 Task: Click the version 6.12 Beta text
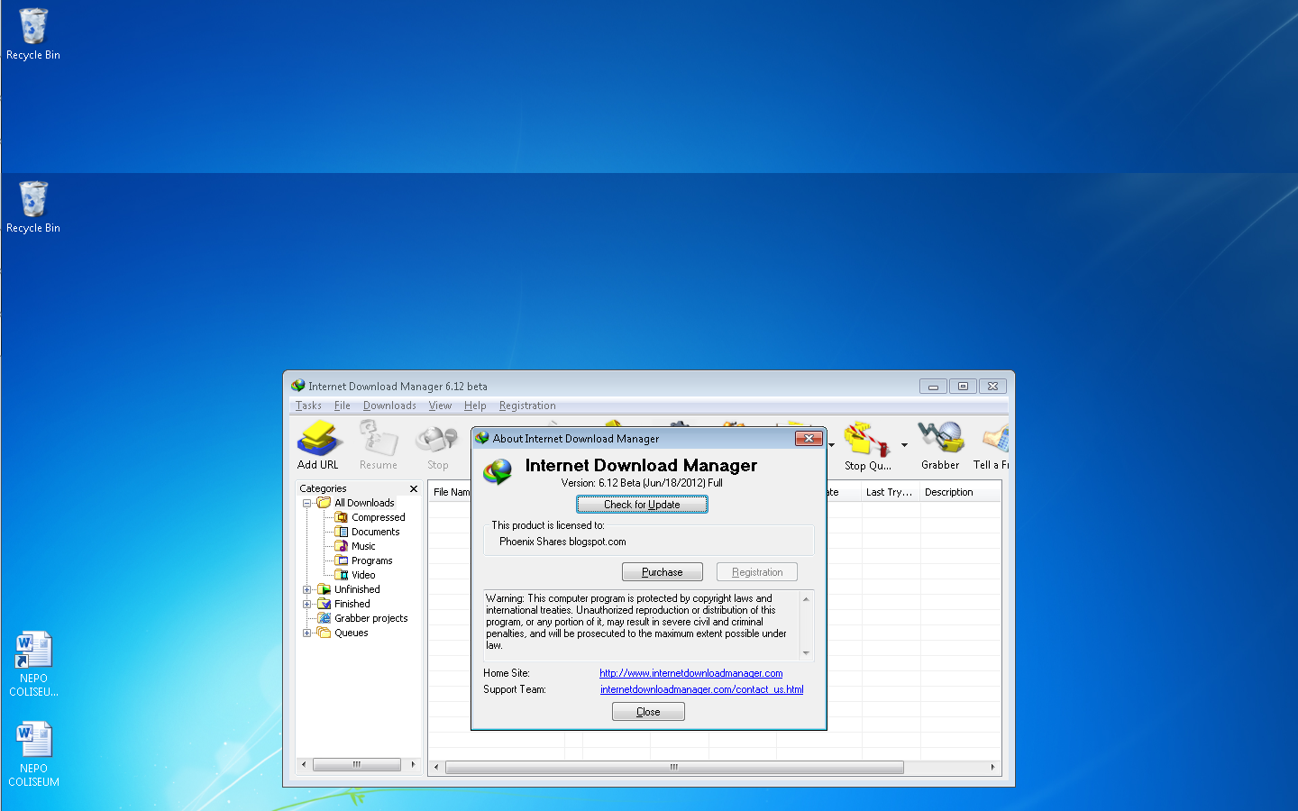click(642, 483)
